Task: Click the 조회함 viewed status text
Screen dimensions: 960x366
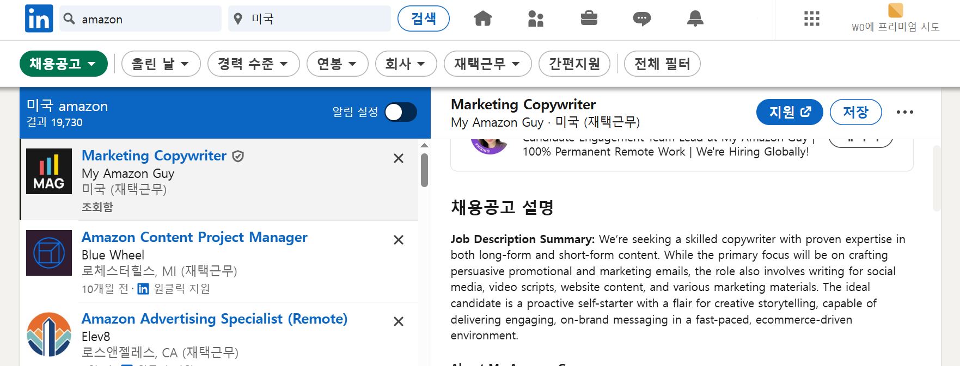Action: tap(97, 207)
